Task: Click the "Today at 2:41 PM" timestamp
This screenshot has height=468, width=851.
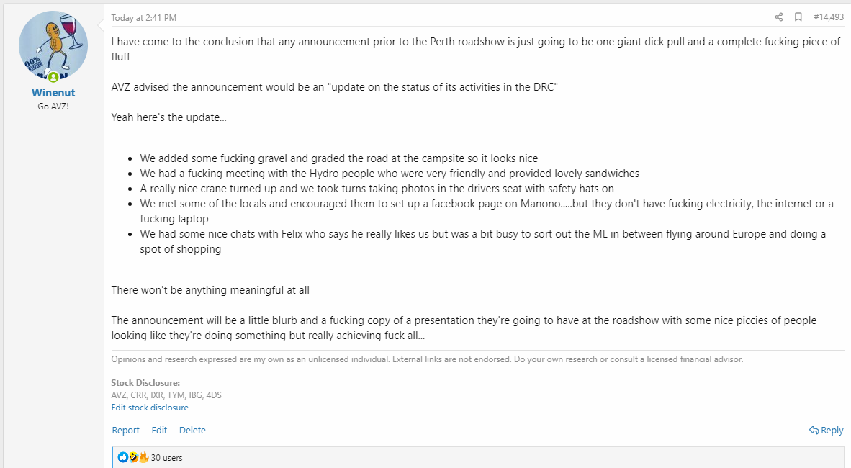Action: (144, 17)
